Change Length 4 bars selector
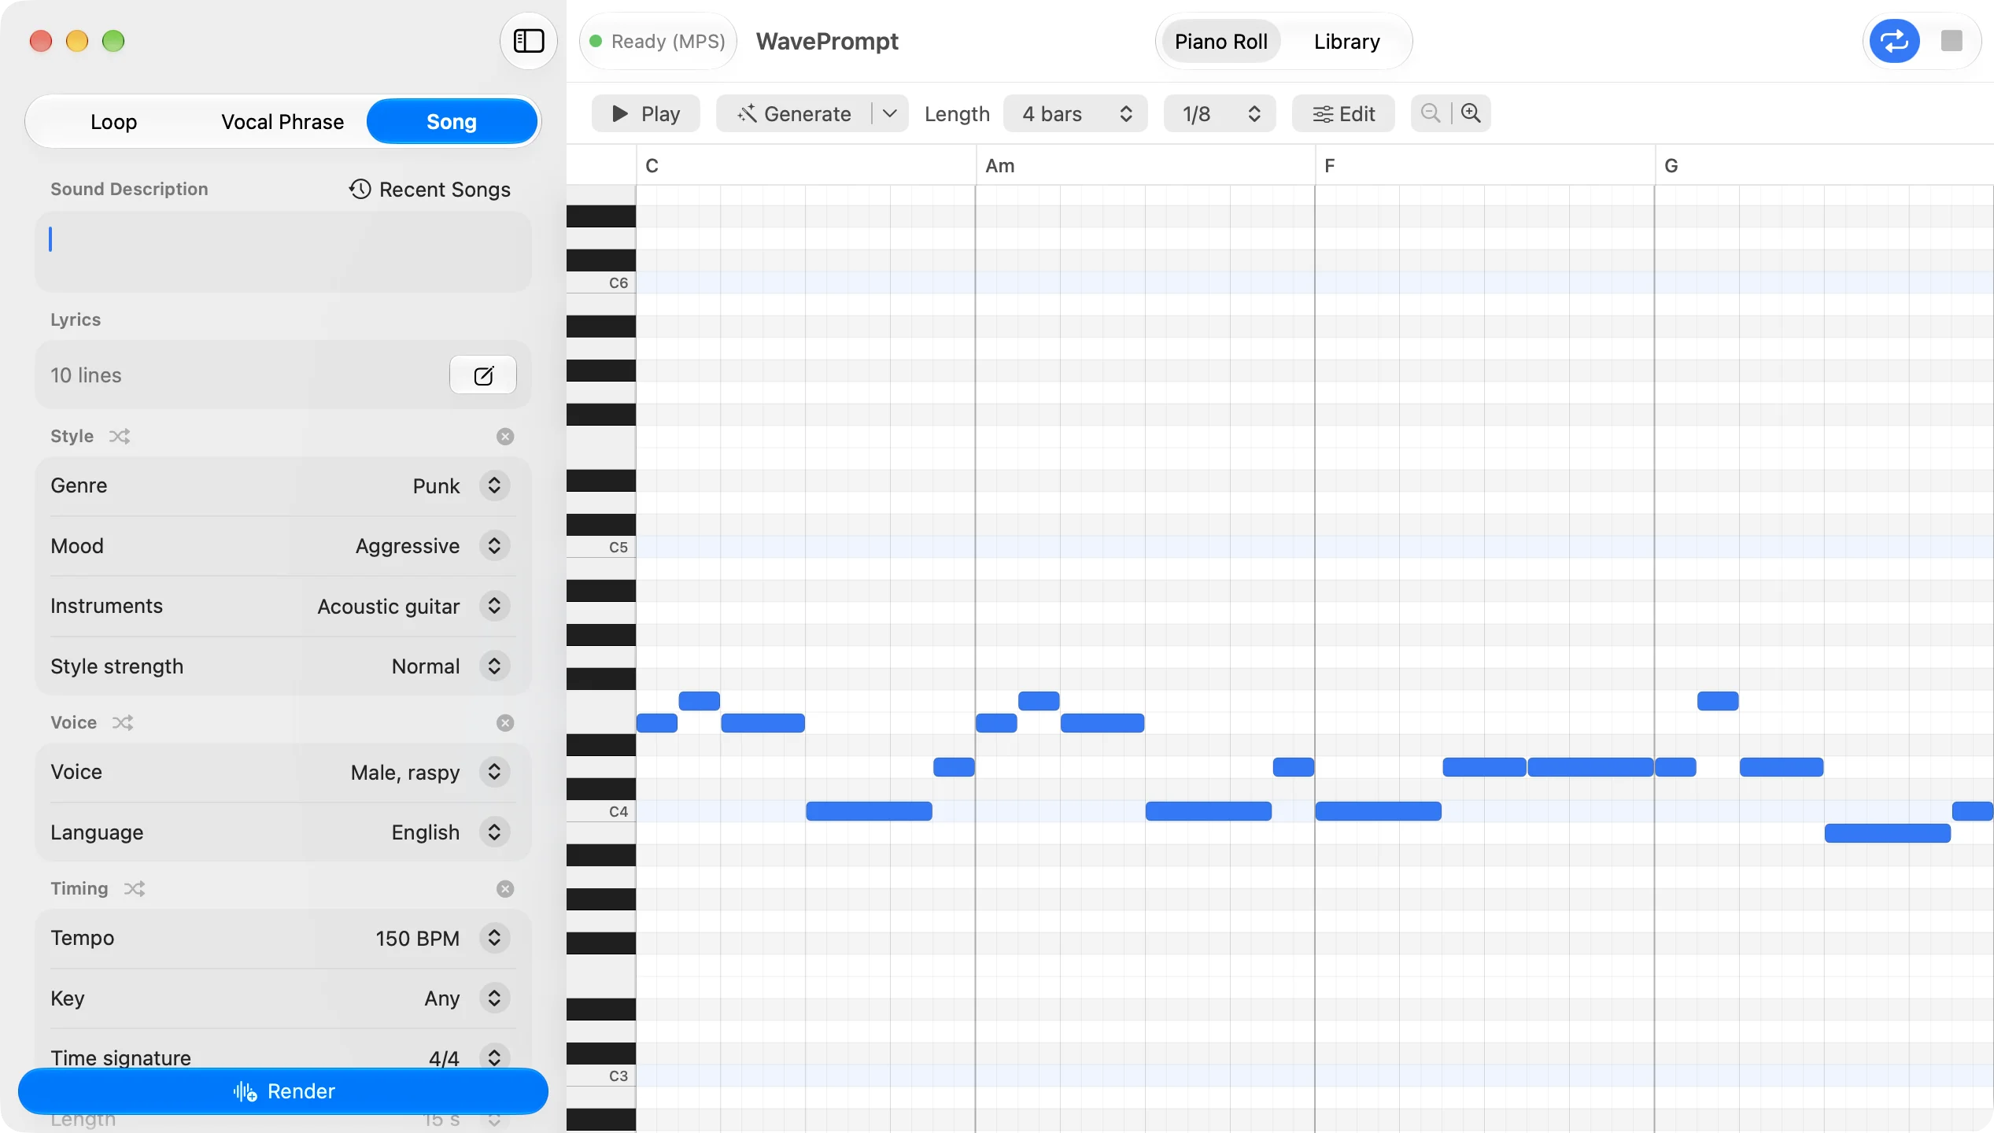The image size is (1994, 1133). pos(1075,114)
